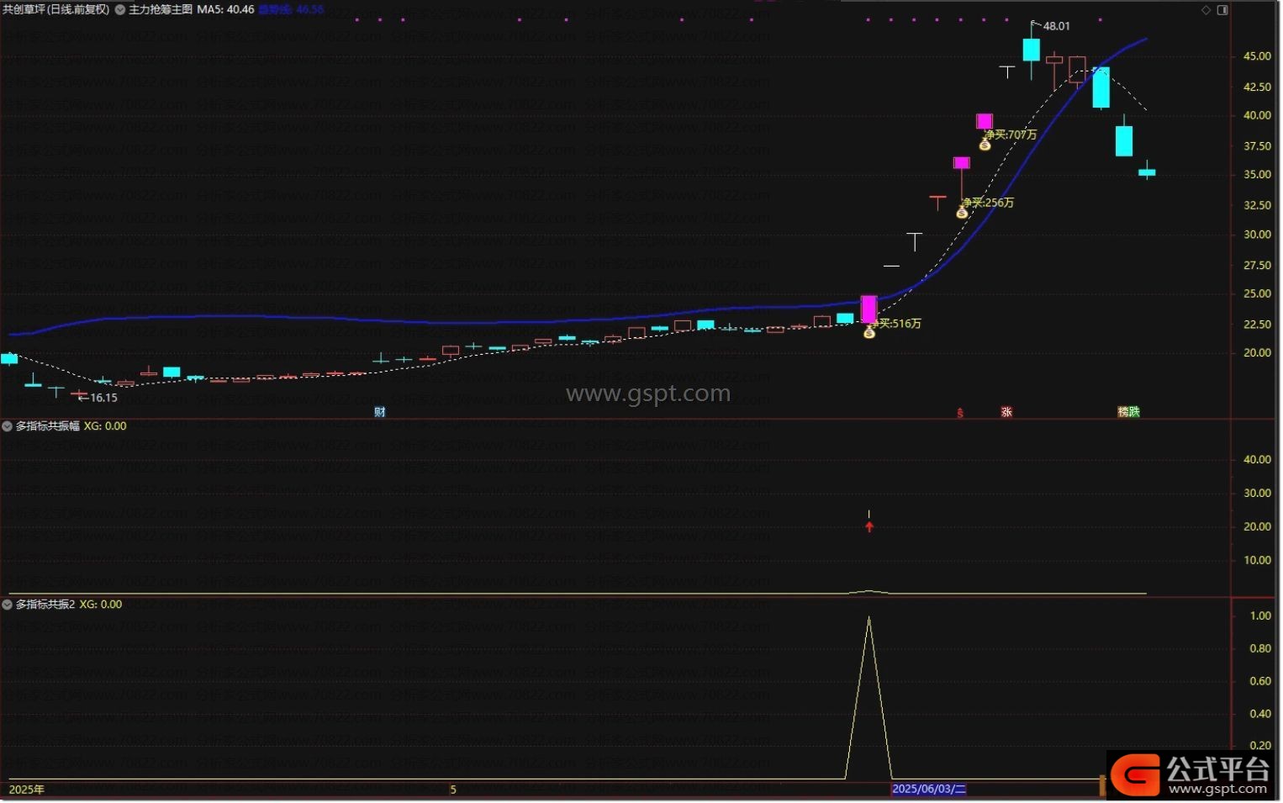Click the red up-arrow signal in 多指标共振幅 panel

coord(871,527)
